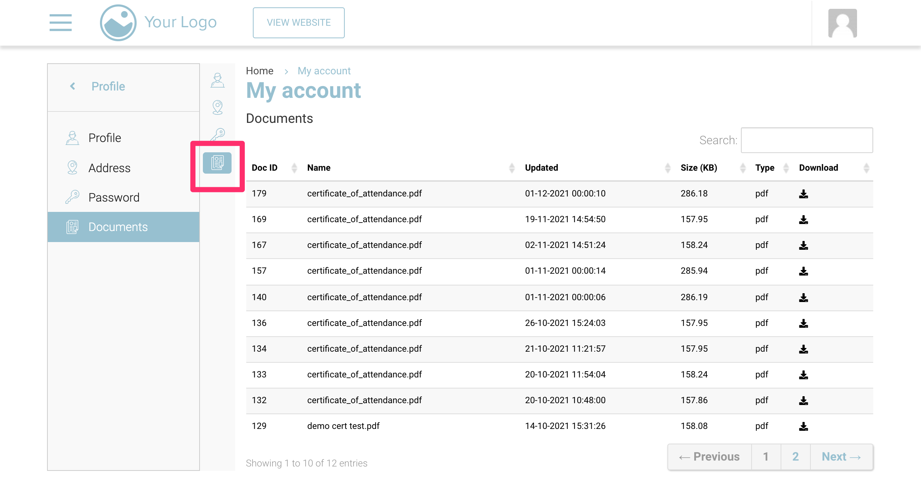This screenshot has width=921, height=490.
Task: Click the VIEW WEBSITE button
Action: coord(298,22)
